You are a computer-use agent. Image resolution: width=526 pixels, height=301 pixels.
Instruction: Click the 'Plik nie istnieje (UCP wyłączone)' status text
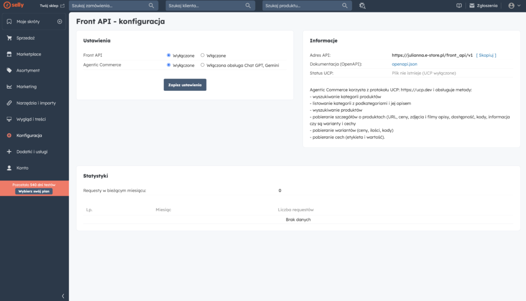point(424,73)
